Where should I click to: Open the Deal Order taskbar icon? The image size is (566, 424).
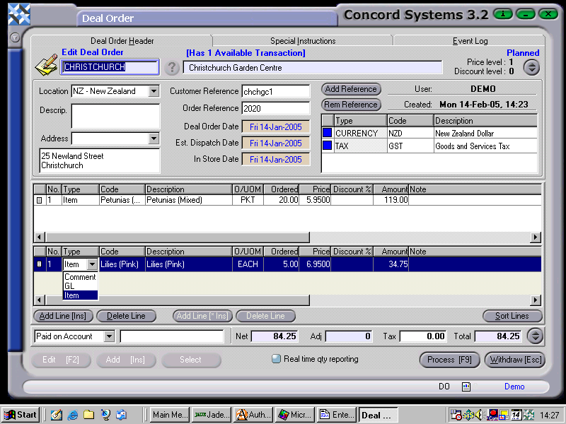tap(379, 415)
